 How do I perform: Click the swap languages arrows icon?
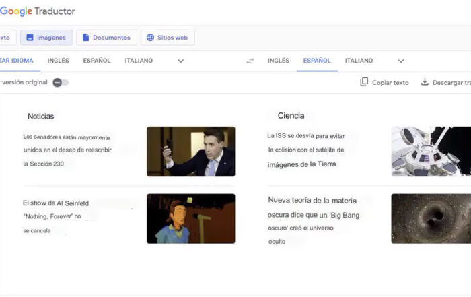pos(250,61)
